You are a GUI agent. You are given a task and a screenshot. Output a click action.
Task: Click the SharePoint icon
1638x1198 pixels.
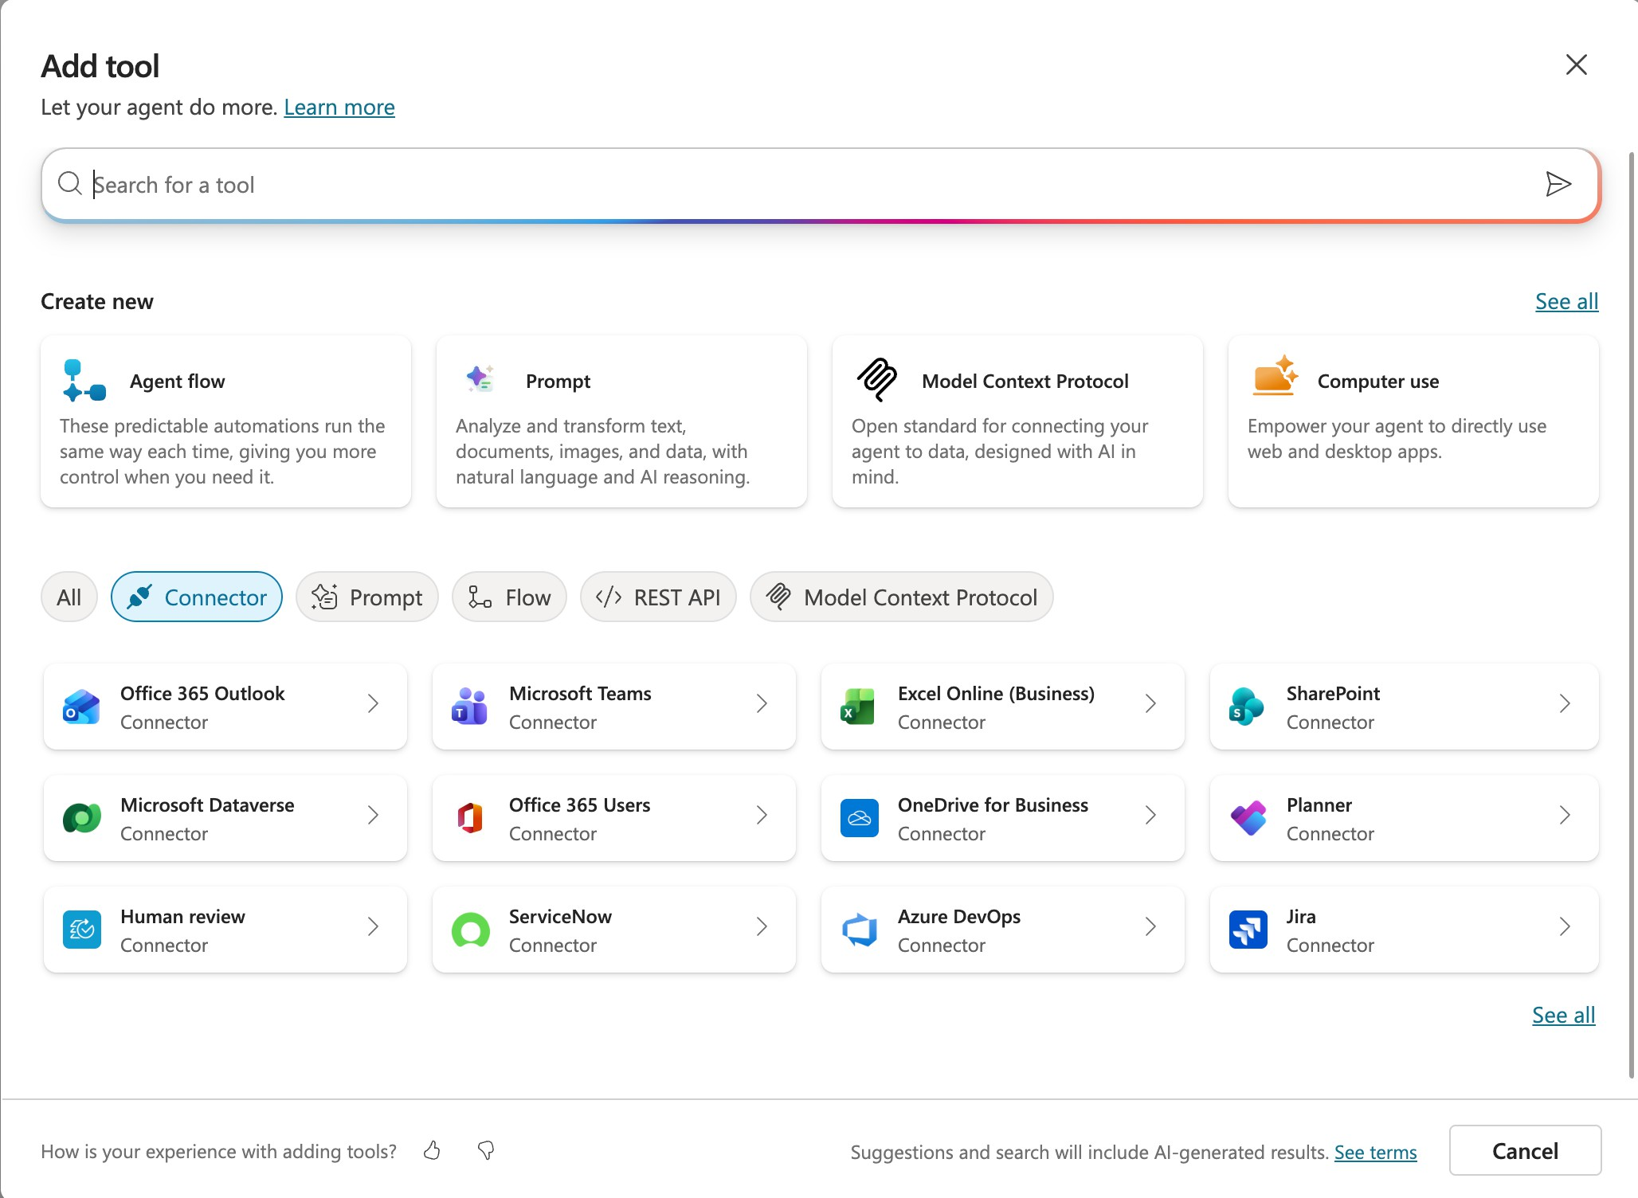pos(1247,707)
